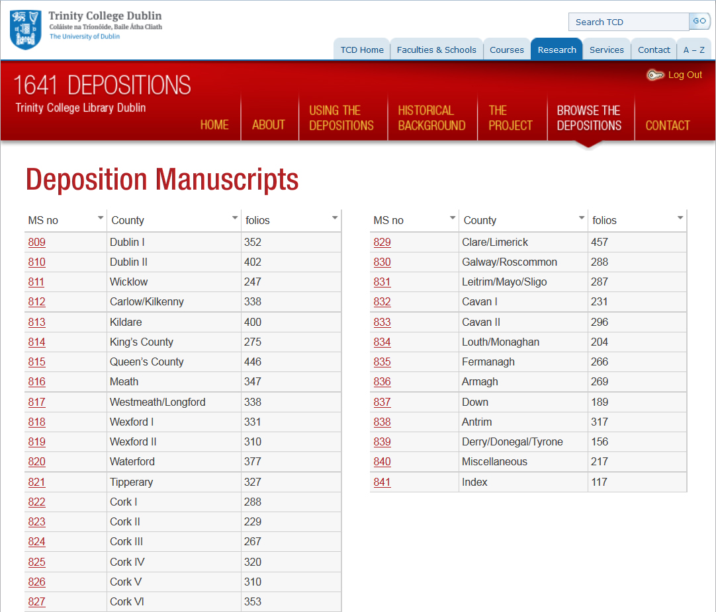
Task: Open manuscript 832 link
Action: coord(382,302)
